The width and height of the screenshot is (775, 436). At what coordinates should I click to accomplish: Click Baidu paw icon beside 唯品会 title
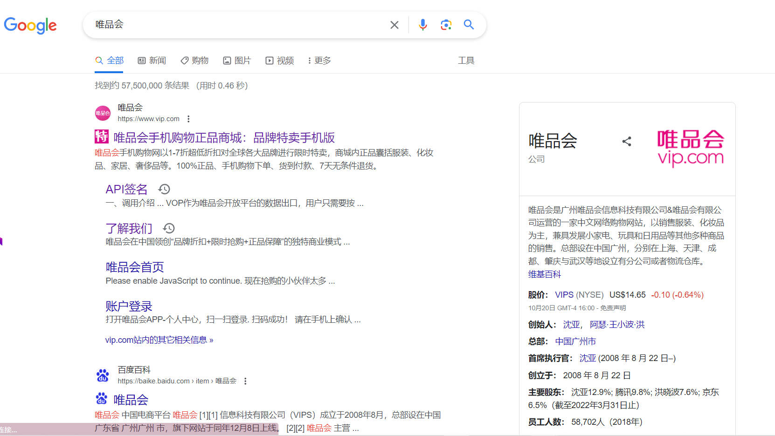pyautogui.click(x=102, y=398)
